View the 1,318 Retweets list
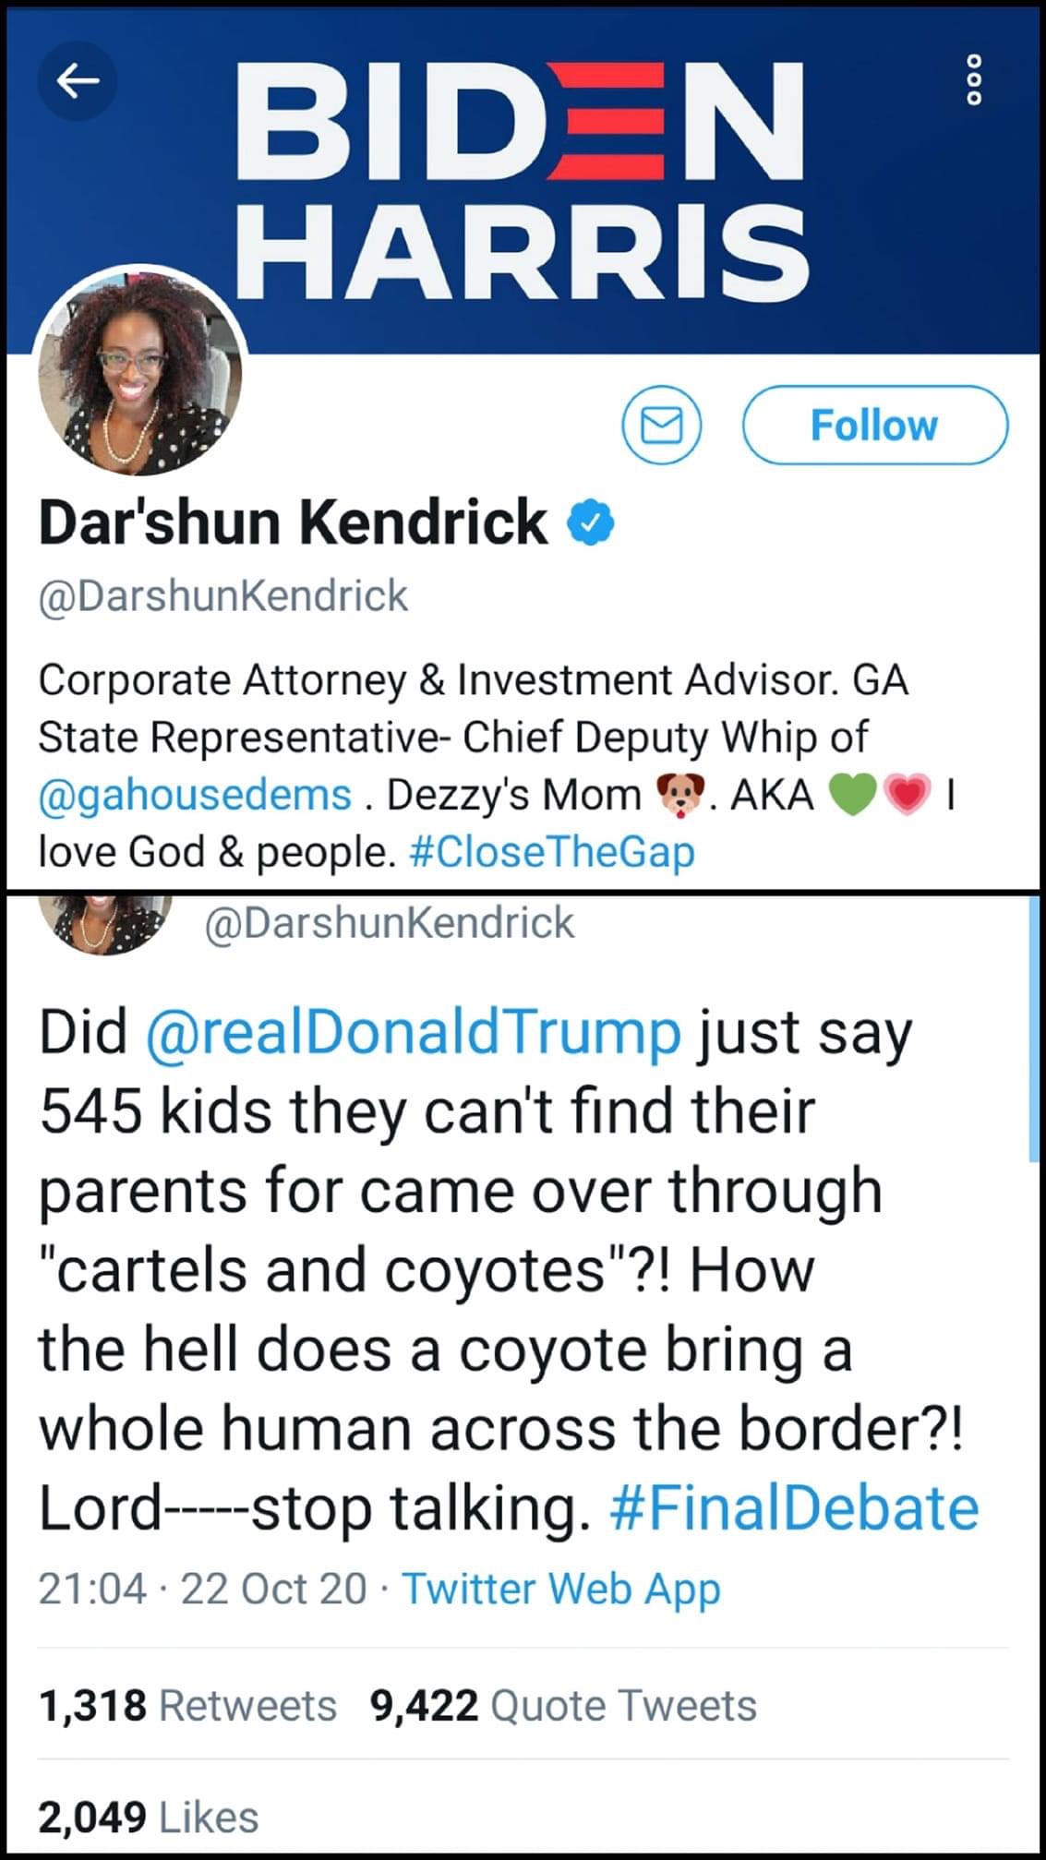The image size is (1046, 1860). pyautogui.click(x=187, y=1705)
